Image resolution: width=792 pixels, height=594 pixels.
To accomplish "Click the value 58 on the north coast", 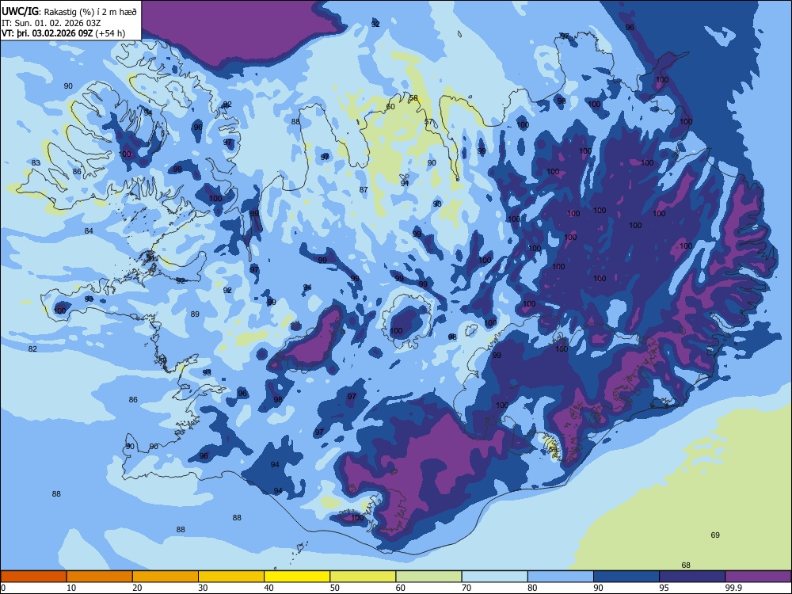I will tap(413, 98).
